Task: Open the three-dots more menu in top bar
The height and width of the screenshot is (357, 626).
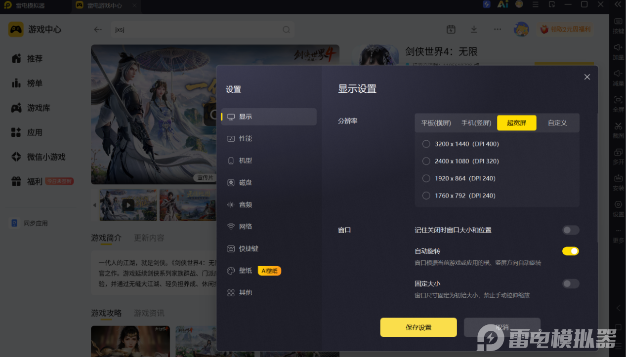Action: 498,30
